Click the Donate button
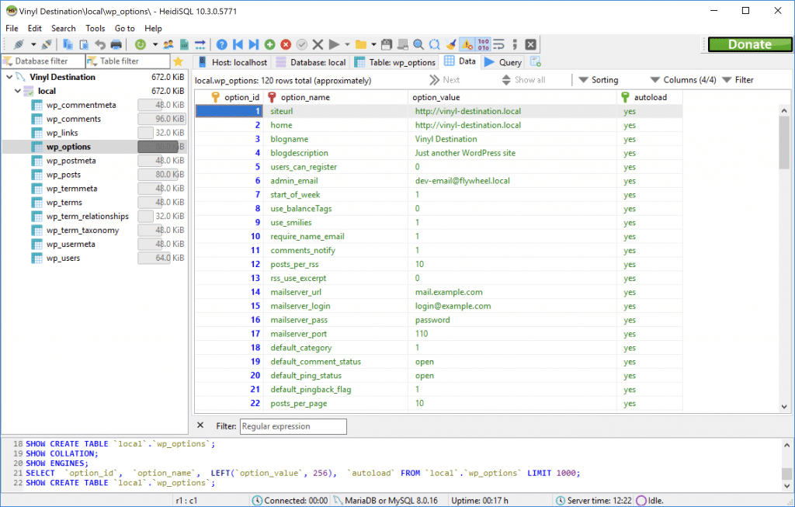795x507 pixels. (749, 44)
